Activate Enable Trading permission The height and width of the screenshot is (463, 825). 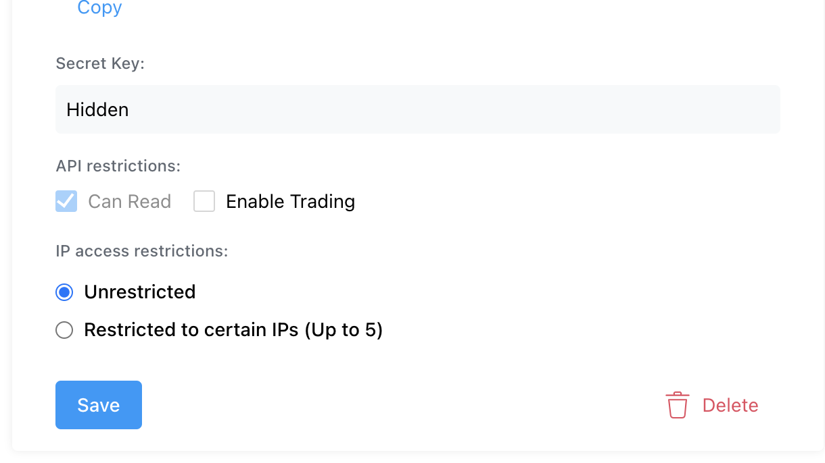click(x=204, y=201)
